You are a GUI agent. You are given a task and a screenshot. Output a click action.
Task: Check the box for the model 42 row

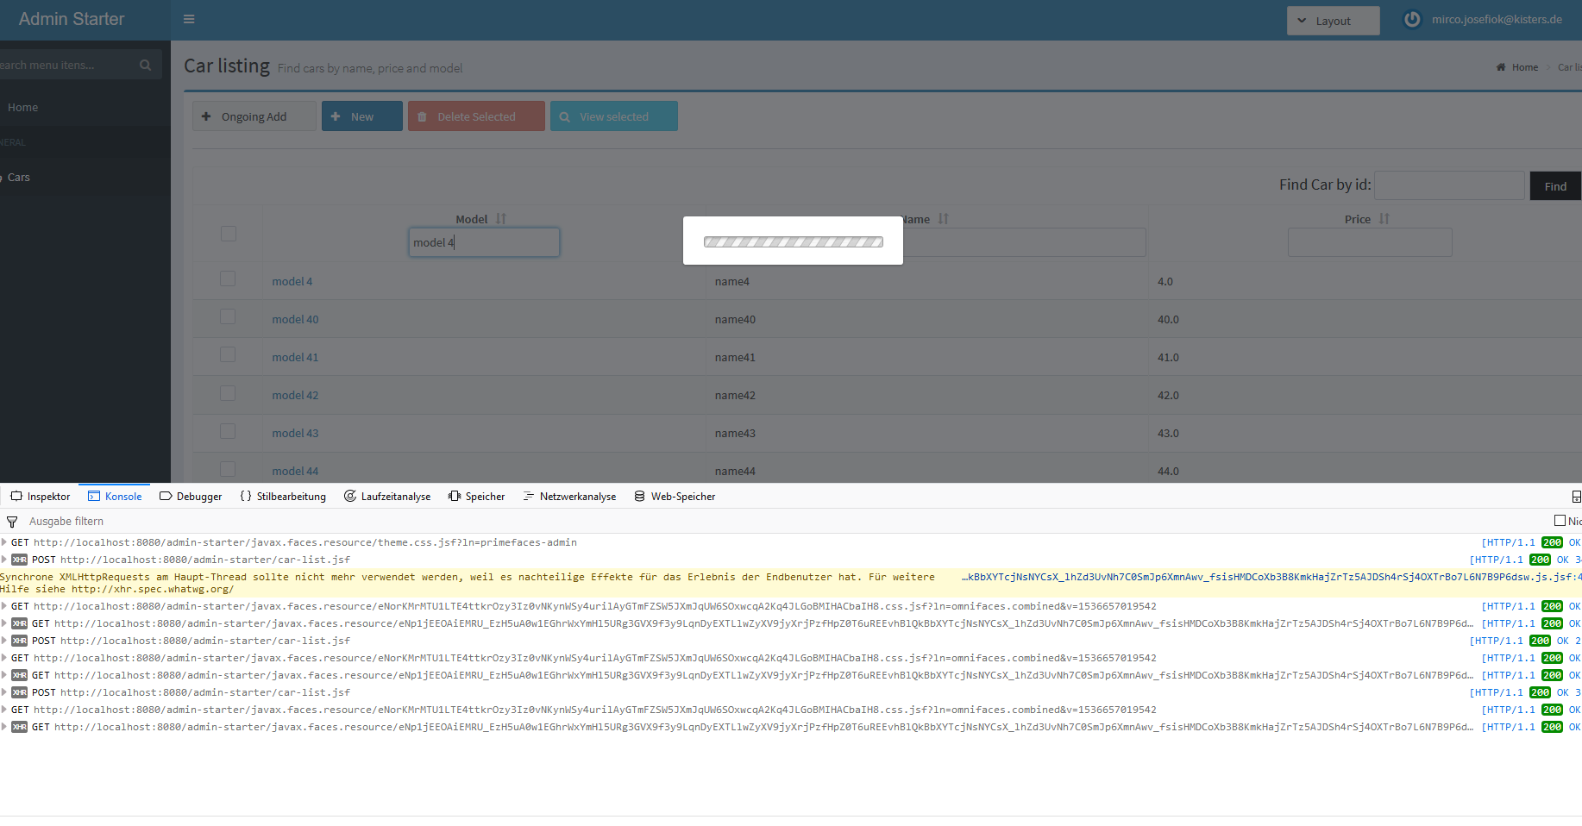(228, 393)
